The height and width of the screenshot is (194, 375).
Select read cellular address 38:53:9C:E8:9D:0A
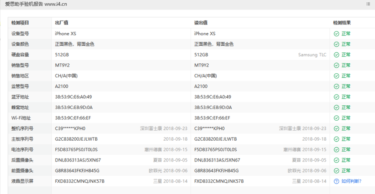coord(213,107)
